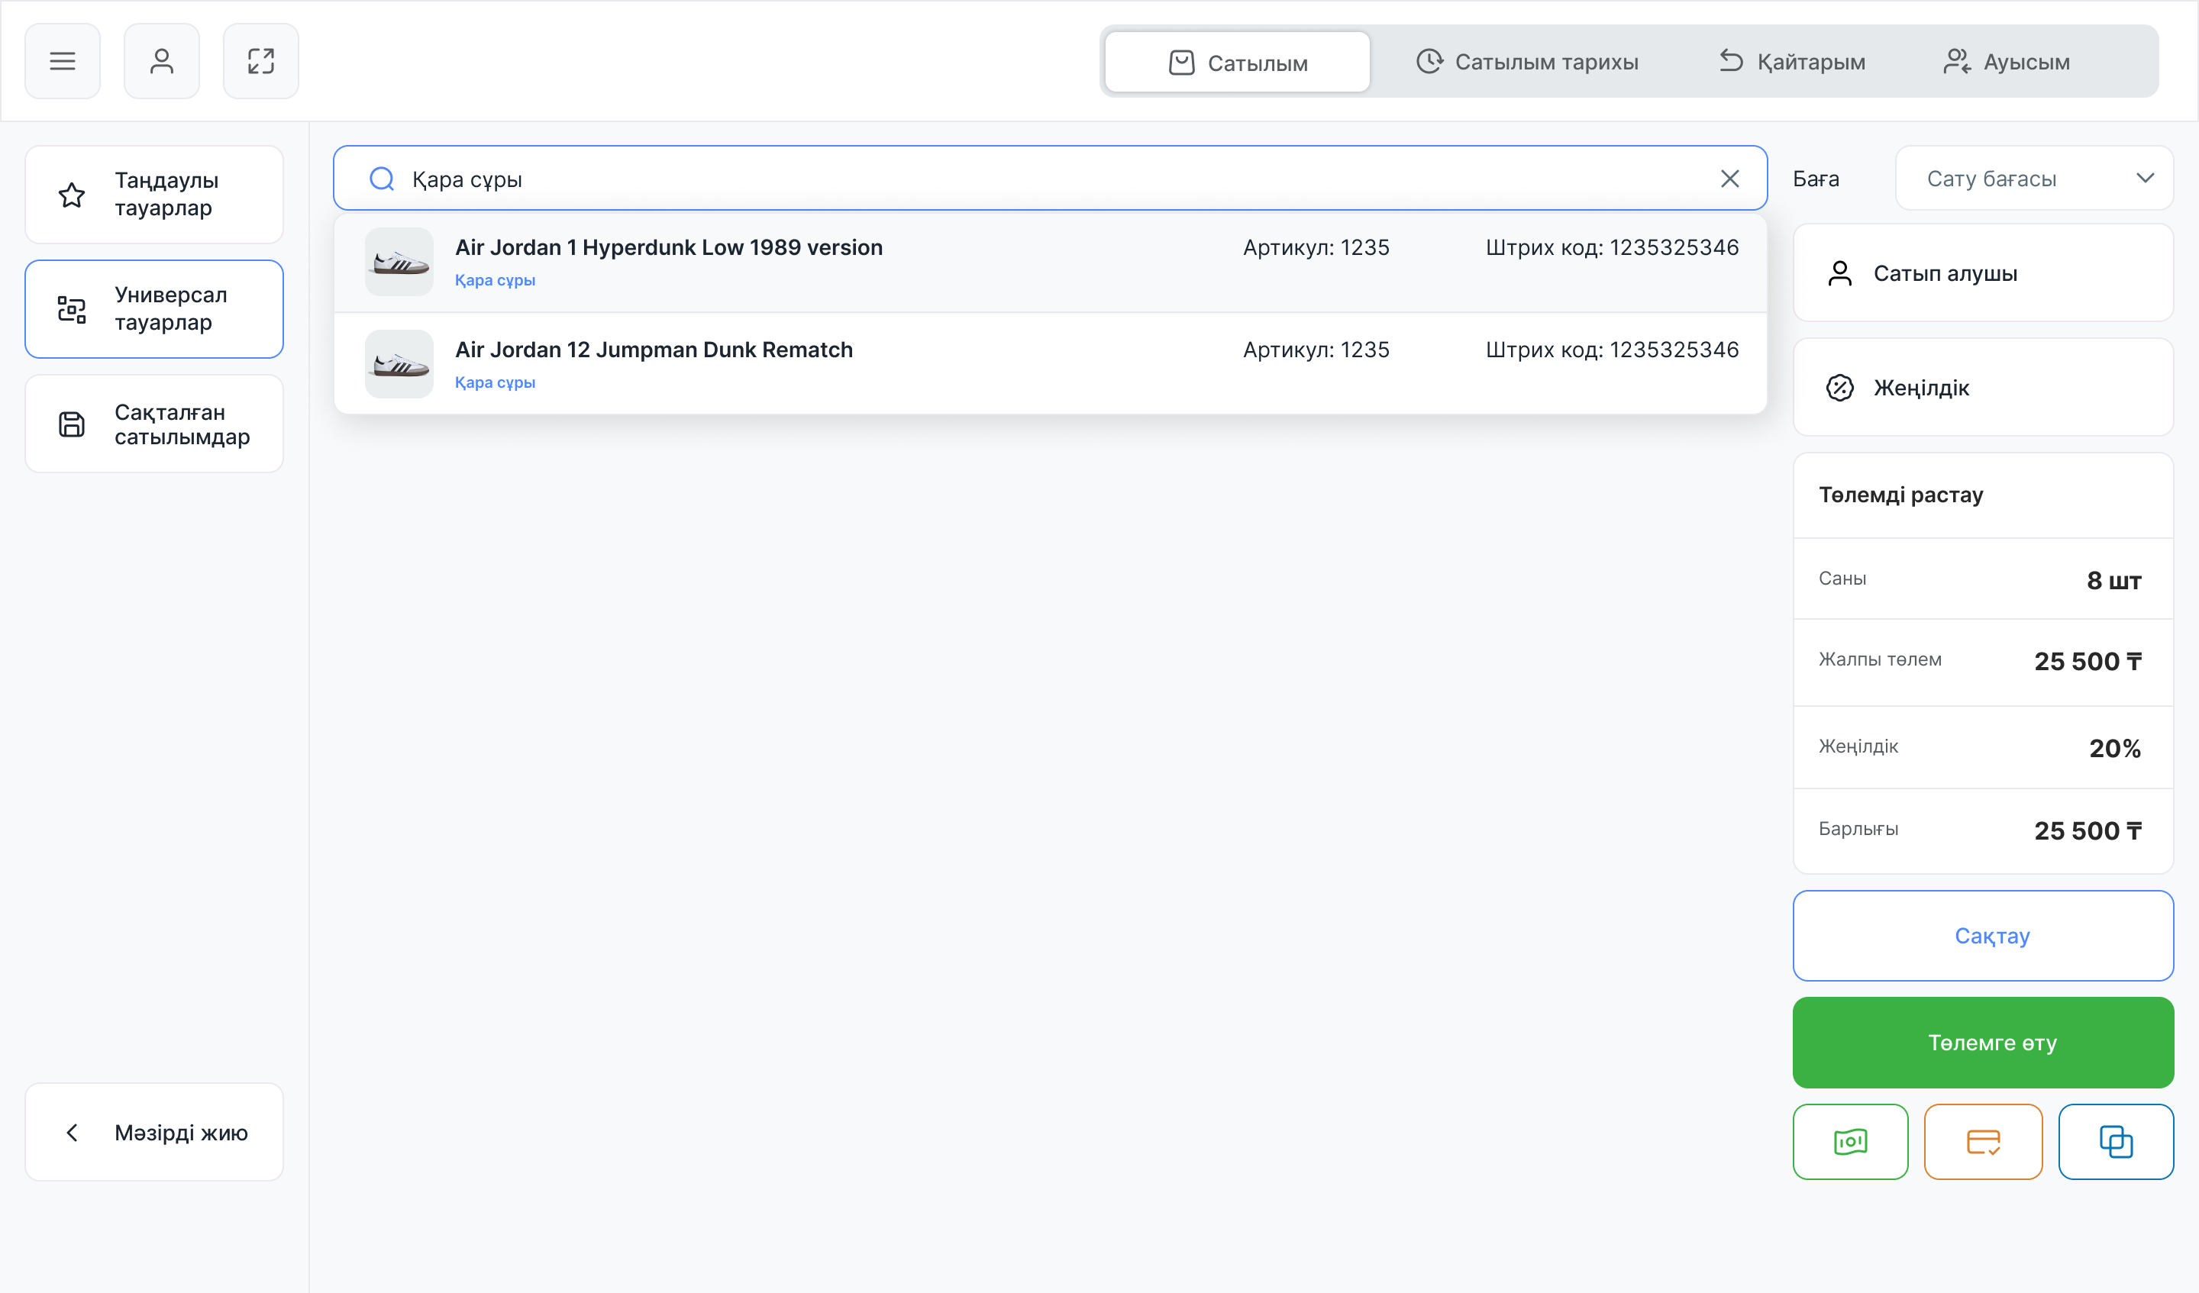
Task: Click the Универсал тауарлар grid icon
Action: pyautogui.click(x=72, y=309)
